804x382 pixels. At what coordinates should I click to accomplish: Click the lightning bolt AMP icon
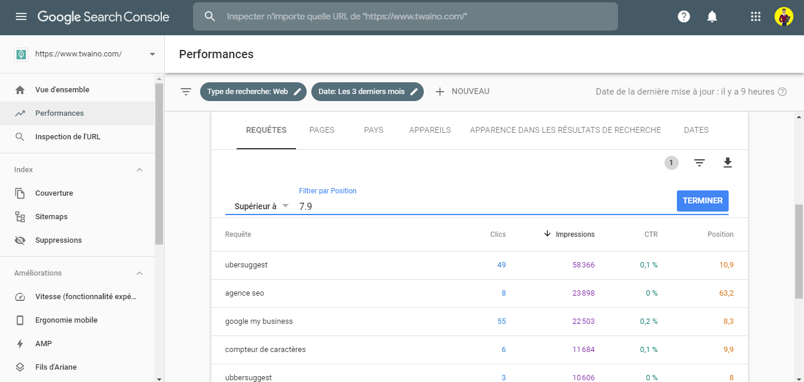click(x=20, y=344)
